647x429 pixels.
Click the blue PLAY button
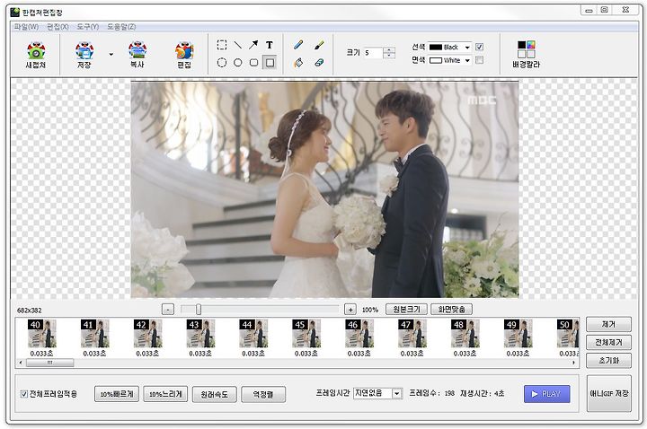pyautogui.click(x=546, y=394)
